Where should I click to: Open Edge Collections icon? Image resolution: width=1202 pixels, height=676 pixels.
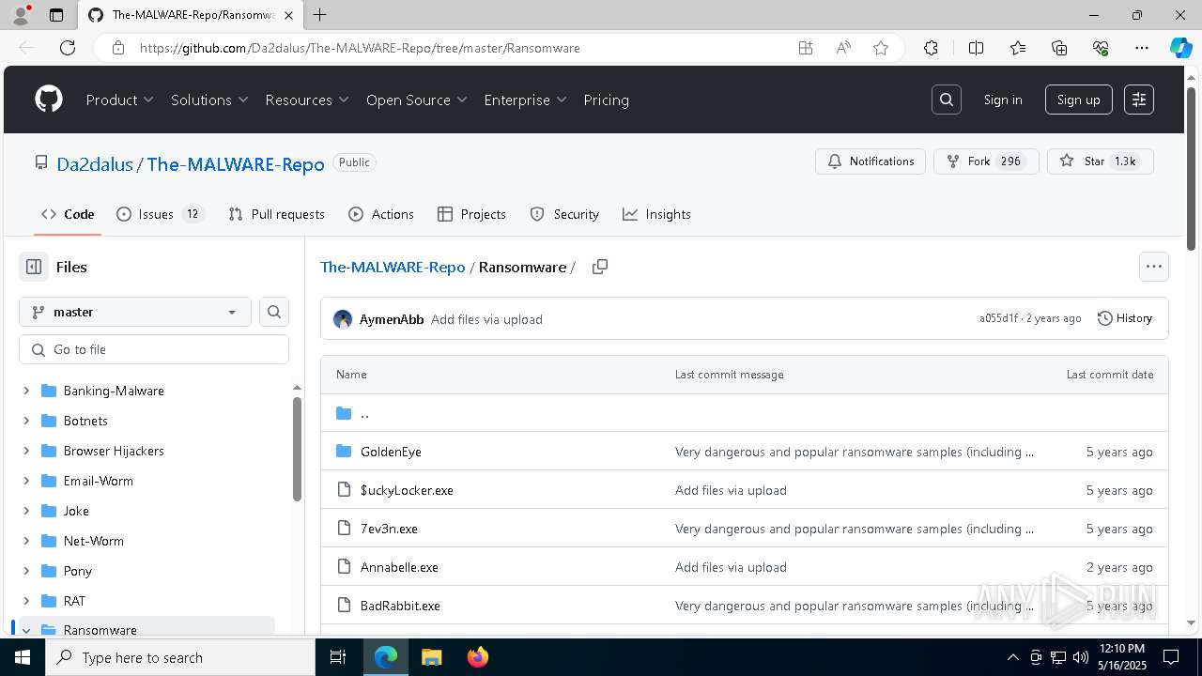coord(1059,48)
